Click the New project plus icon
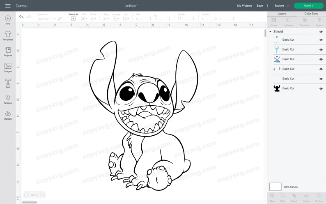The width and height of the screenshot is (326, 204). coord(8,19)
